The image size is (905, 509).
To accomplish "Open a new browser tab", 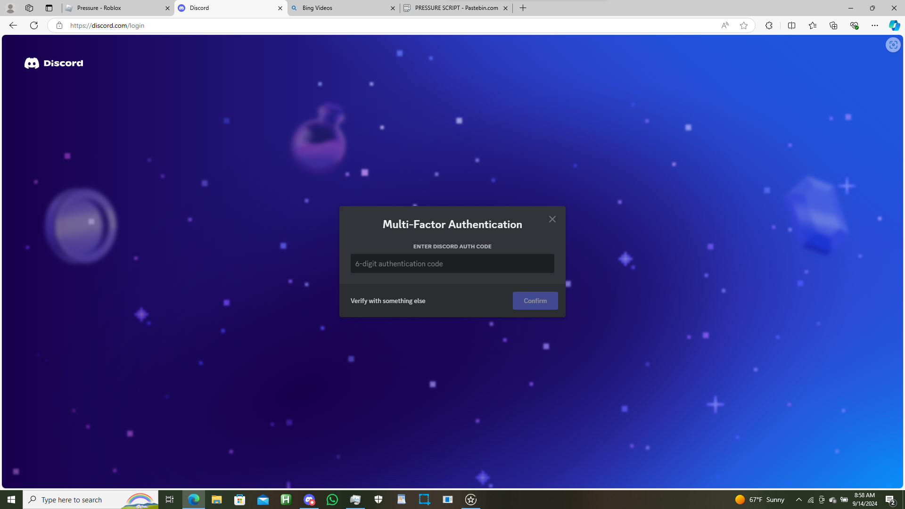I will pyautogui.click(x=523, y=8).
